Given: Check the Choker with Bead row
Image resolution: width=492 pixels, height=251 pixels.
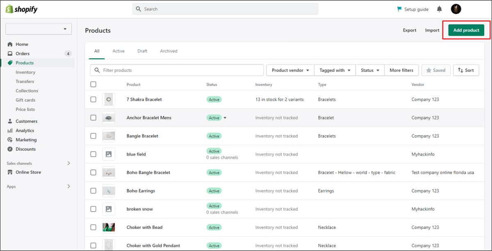Looking at the screenshot, I should pos(93,227).
